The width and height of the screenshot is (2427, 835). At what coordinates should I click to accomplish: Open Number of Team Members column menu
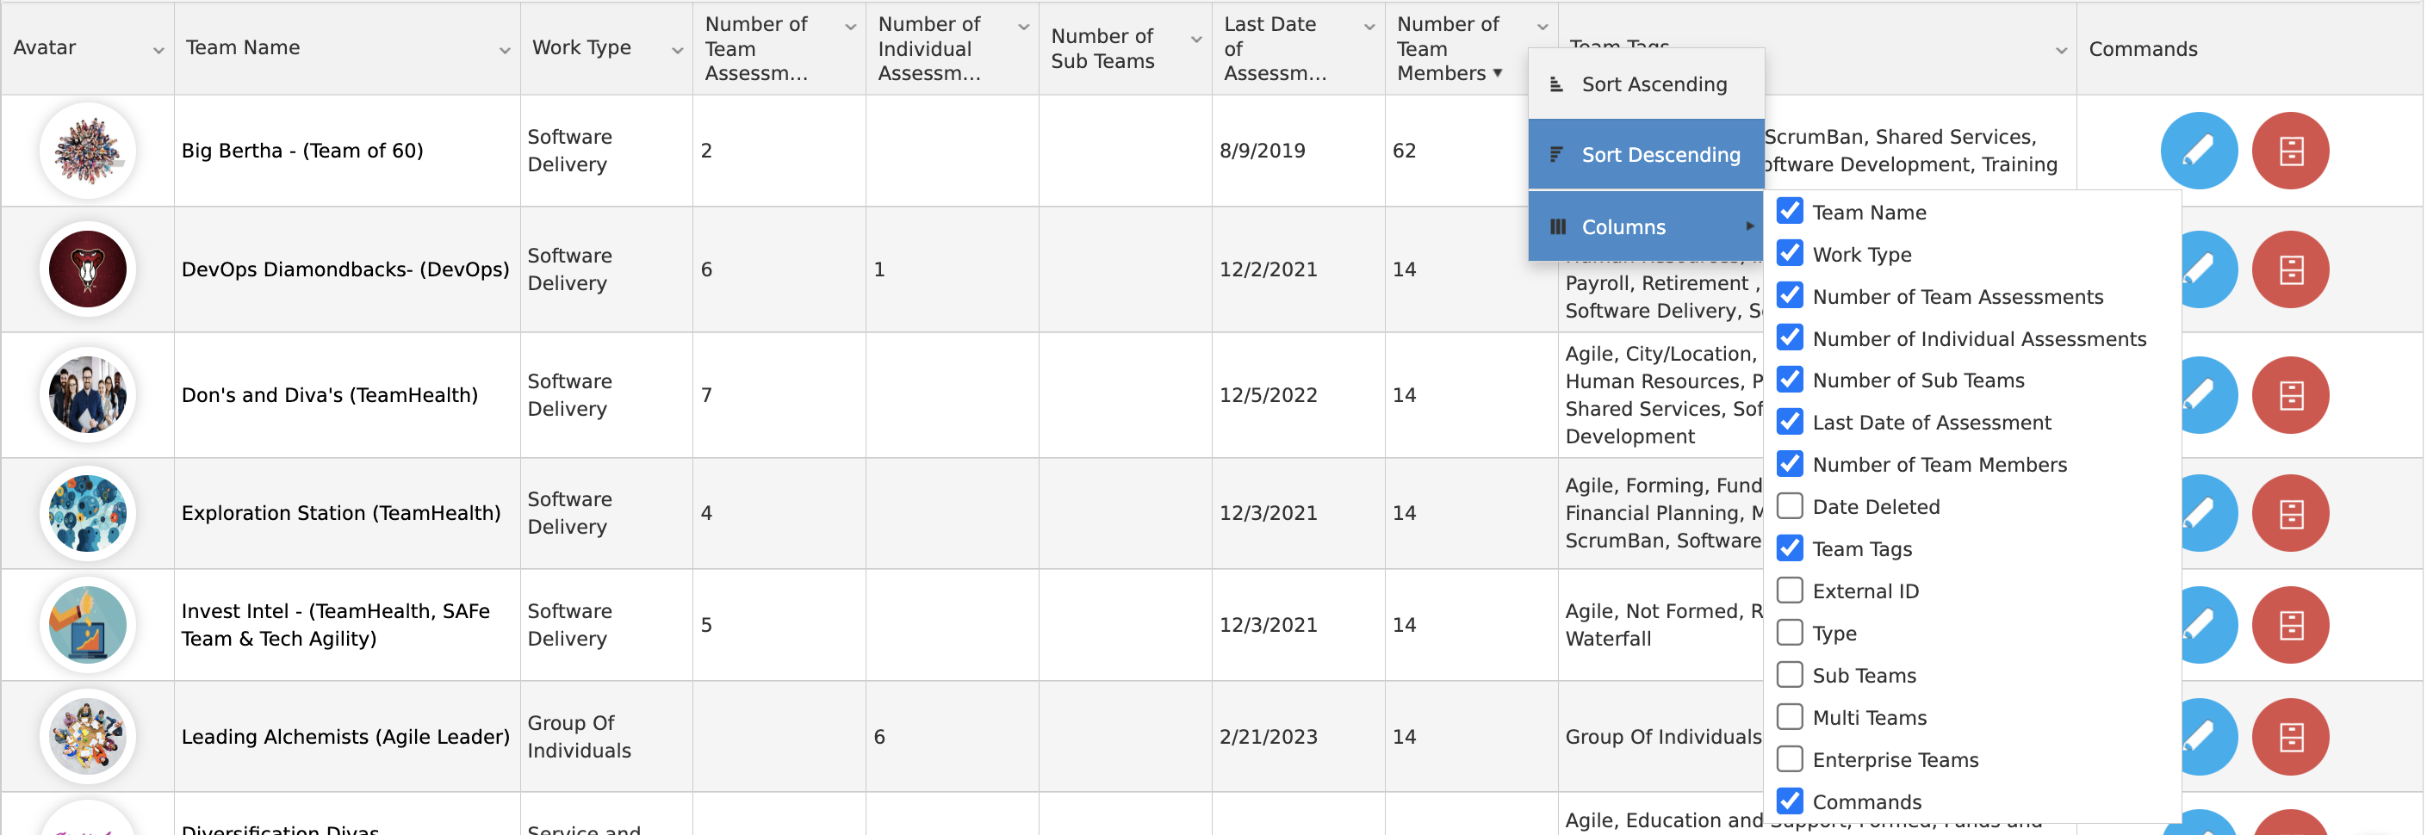click(1542, 28)
